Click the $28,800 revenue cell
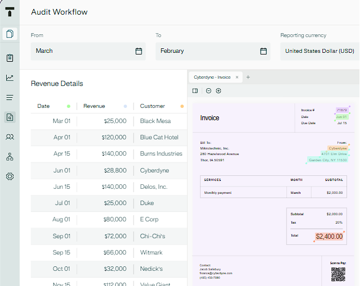 (115, 170)
